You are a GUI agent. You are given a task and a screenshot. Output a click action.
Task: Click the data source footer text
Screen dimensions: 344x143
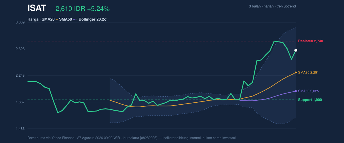tap(132, 138)
